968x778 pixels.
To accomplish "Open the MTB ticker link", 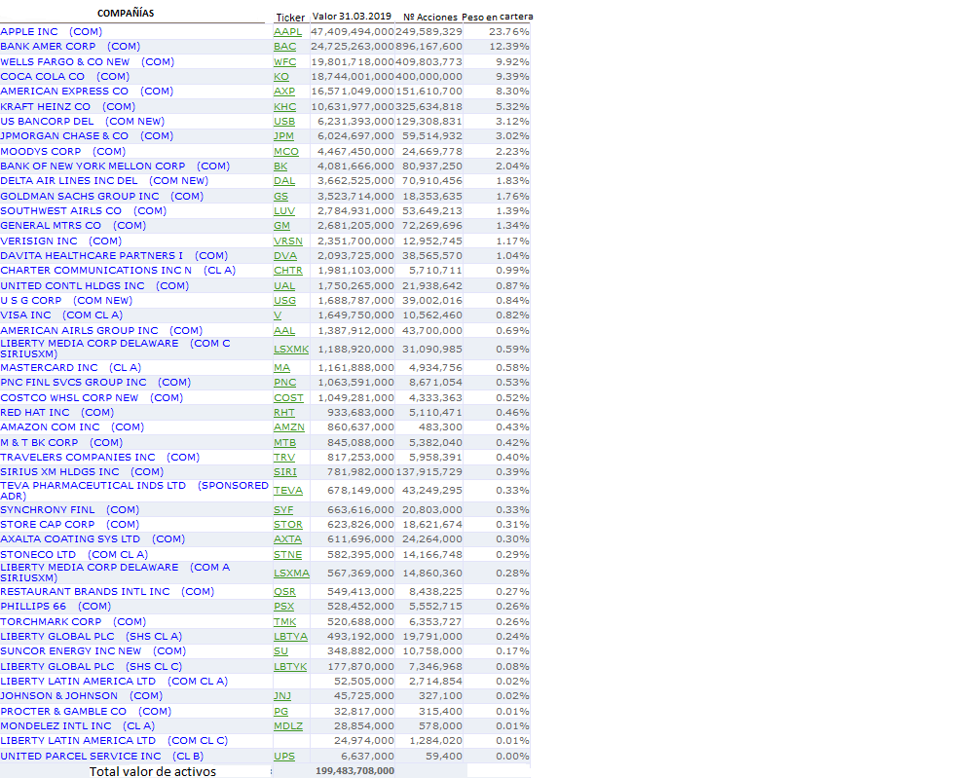I will pyautogui.click(x=284, y=443).
